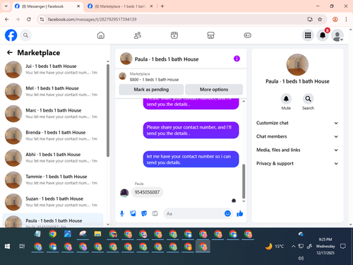Go to the Home feed icon
The height and width of the screenshot is (265, 353).
click(x=101, y=35)
